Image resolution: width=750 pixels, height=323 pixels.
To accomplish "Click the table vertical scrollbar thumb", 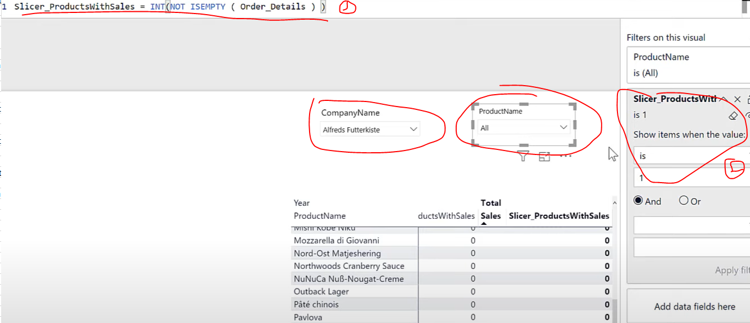I will (x=615, y=311).
